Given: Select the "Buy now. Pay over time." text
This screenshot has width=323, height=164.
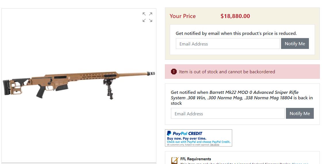Looking at the screenshot, I should (187, 139).
